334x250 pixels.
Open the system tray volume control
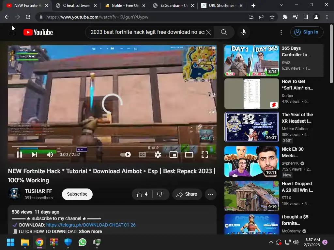296,242
